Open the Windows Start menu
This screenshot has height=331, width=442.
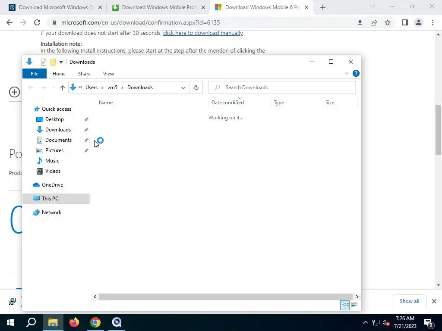click(10, 322)
